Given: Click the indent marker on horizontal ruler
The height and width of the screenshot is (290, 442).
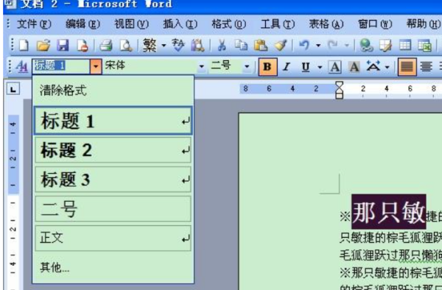Looking at the screenshot, I should click(x=340, y=90).
